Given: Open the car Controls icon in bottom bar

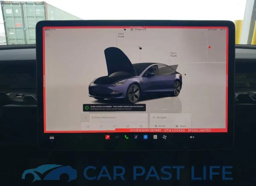Looking at the screenshot, I should pos(52,137).
